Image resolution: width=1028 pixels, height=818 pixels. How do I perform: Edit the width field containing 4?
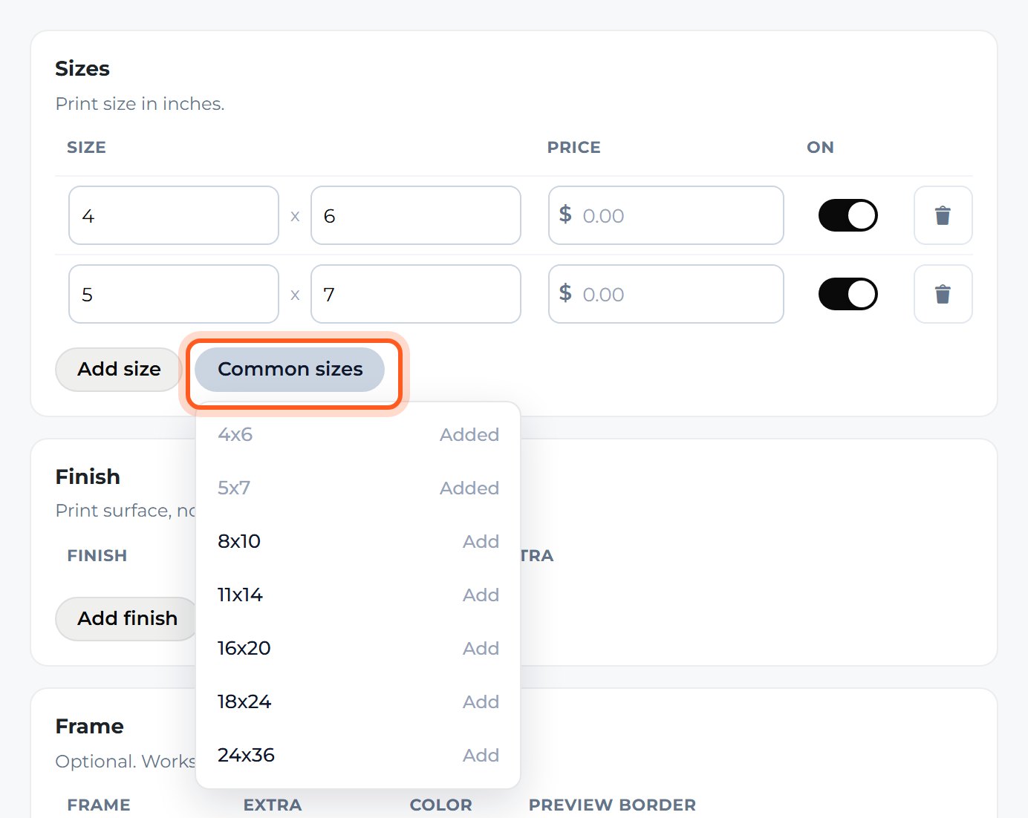pos(174,215)
